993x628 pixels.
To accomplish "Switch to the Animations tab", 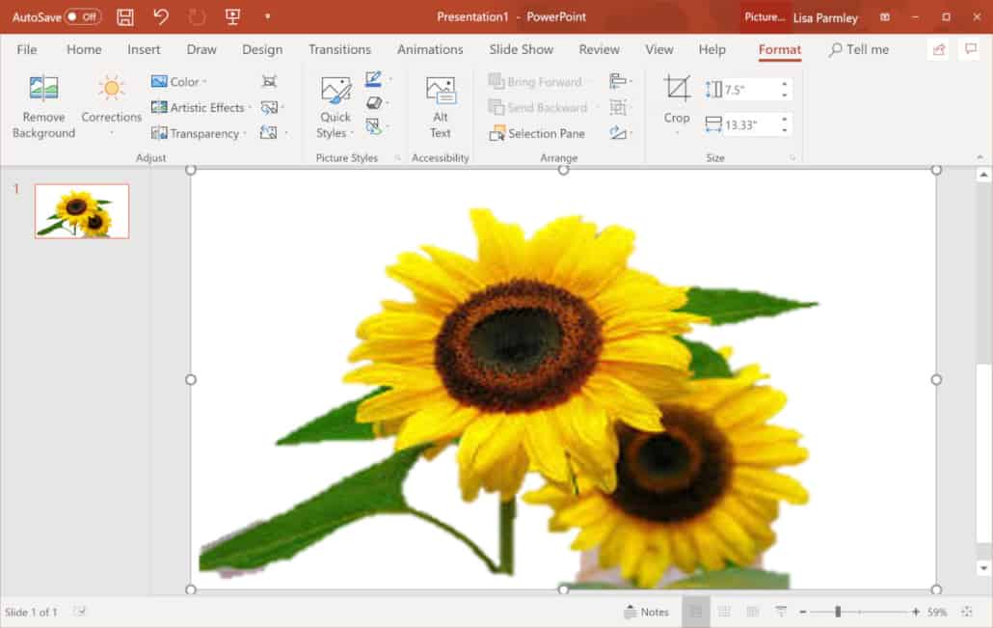I will click(x=430, y=49).
